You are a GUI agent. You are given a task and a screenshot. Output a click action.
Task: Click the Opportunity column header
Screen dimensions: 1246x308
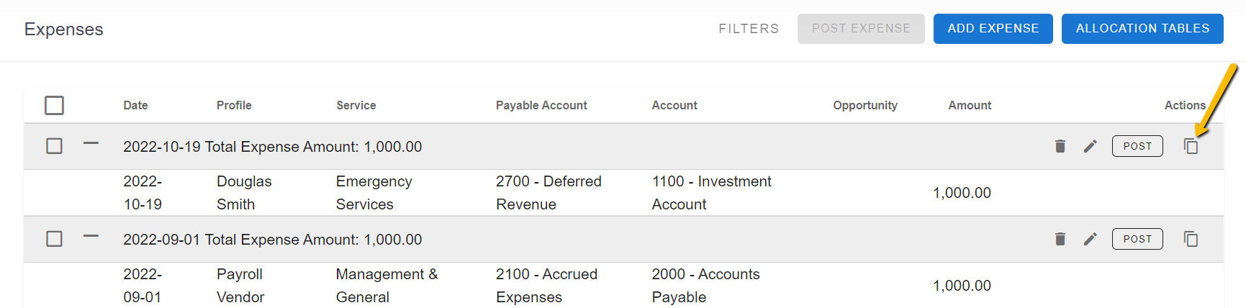coord(865,105)
